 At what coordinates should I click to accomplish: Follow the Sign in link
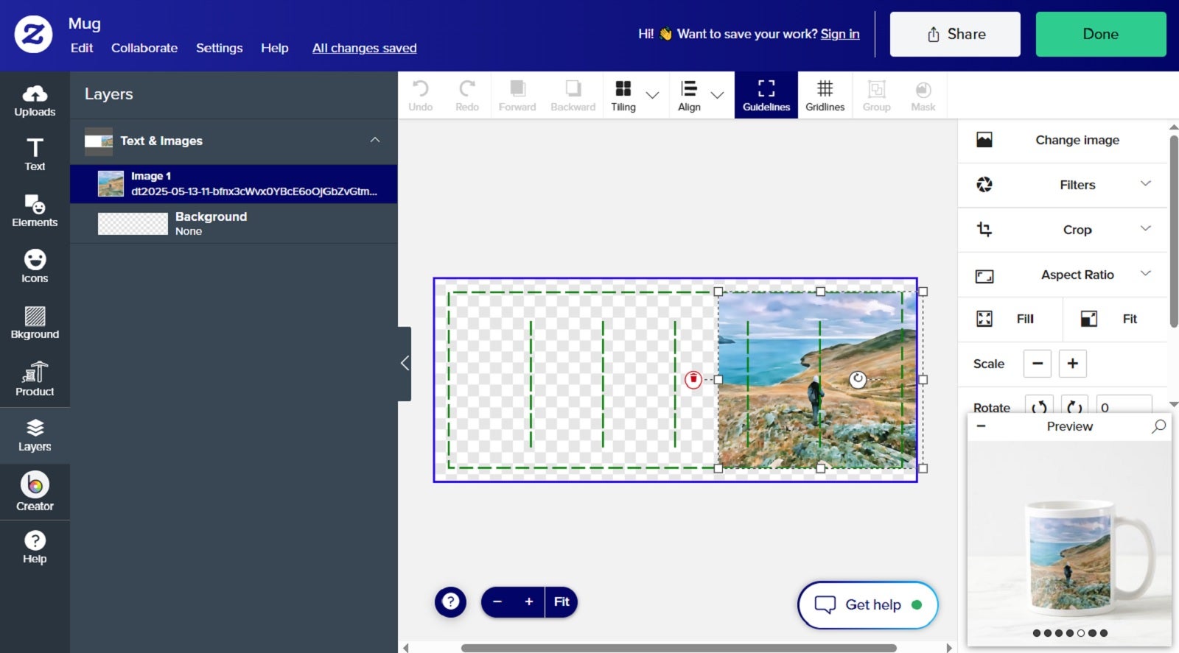[x=840, y=34]
